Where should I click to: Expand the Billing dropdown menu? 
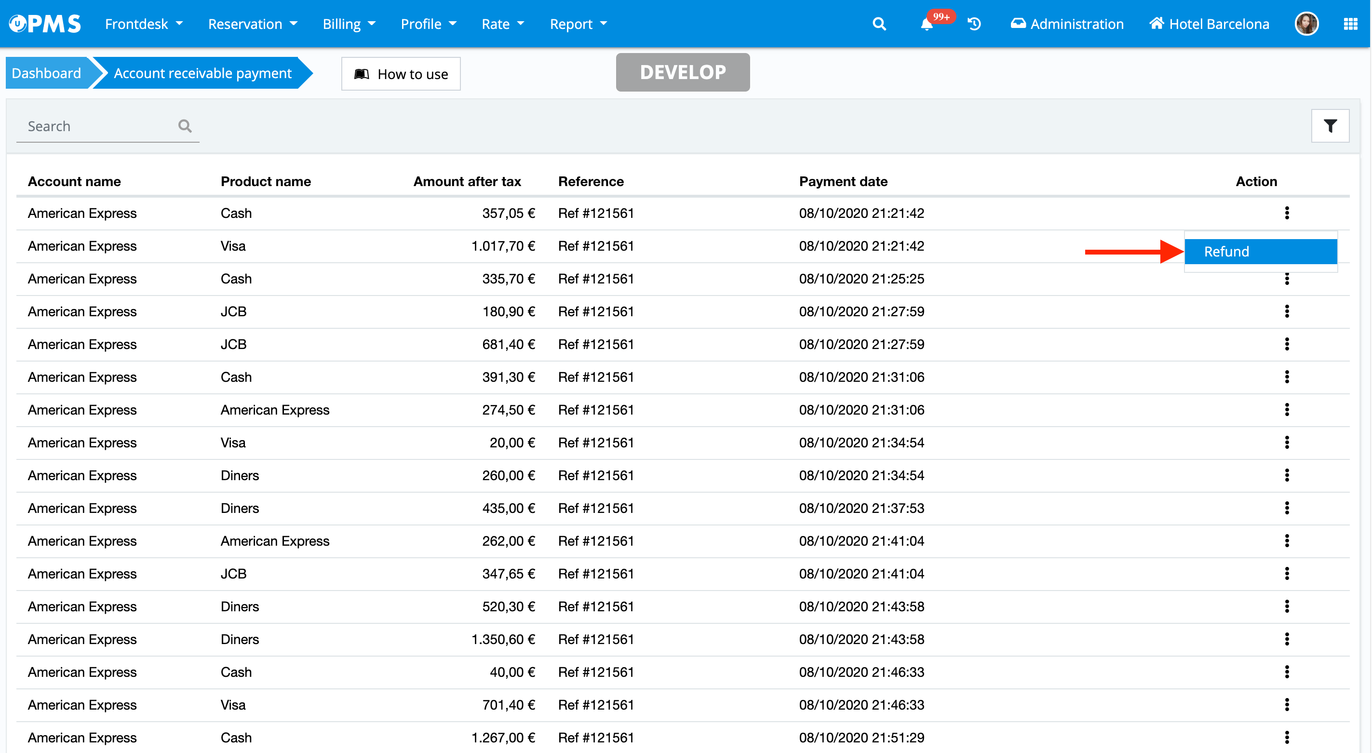point(349,24)
